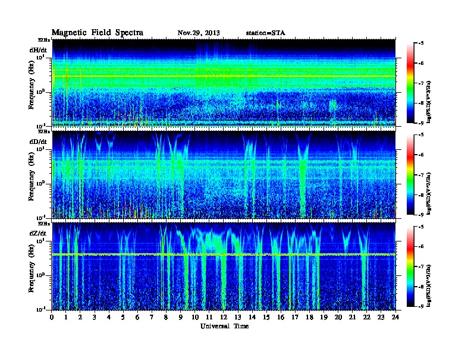Click the '22' hour tick label
The height and width of the screenshot is (364, 471).
[x=367, y=317]
